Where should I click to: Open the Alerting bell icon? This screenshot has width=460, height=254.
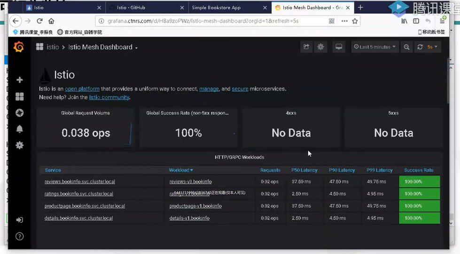20,129
